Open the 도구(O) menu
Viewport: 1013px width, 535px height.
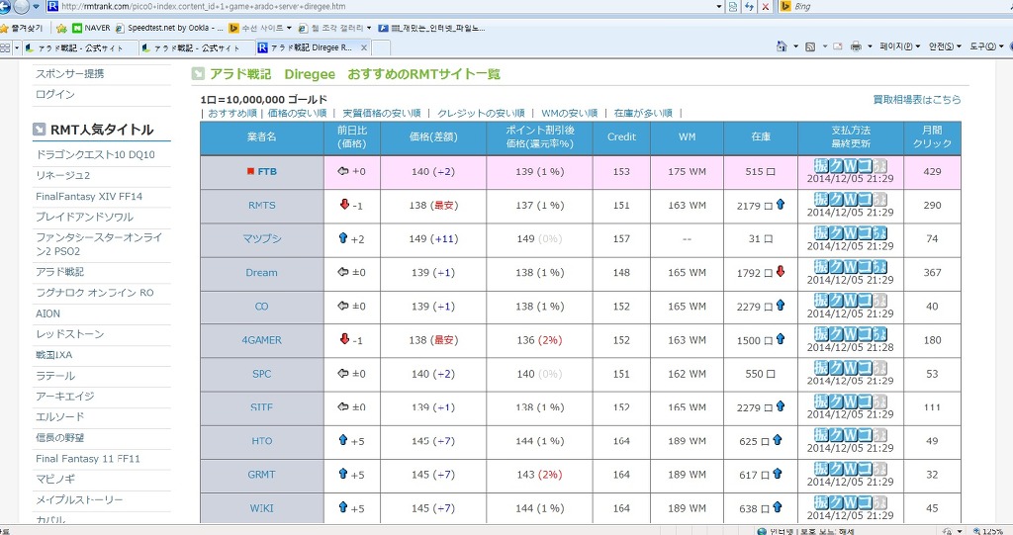click(986, 46)
